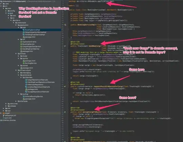
Task: Expand the interfaces package folder
Action: pos(16,101)
